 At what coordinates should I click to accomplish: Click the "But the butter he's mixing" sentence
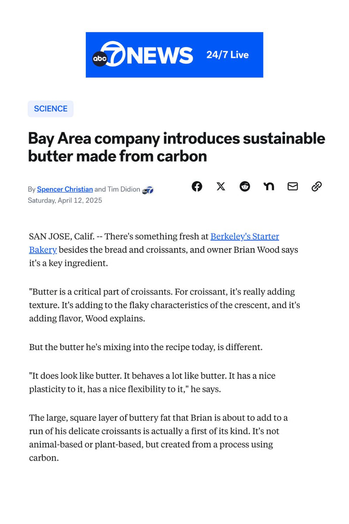[145, 347]
